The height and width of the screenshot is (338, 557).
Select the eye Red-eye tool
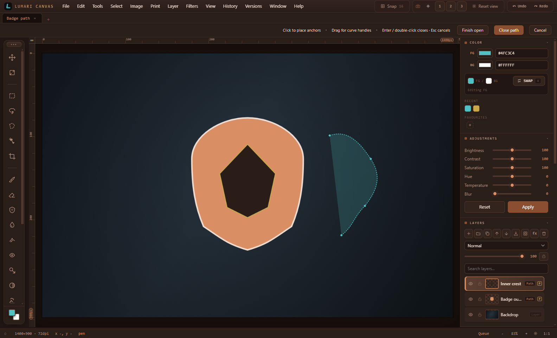pos(12,255)
